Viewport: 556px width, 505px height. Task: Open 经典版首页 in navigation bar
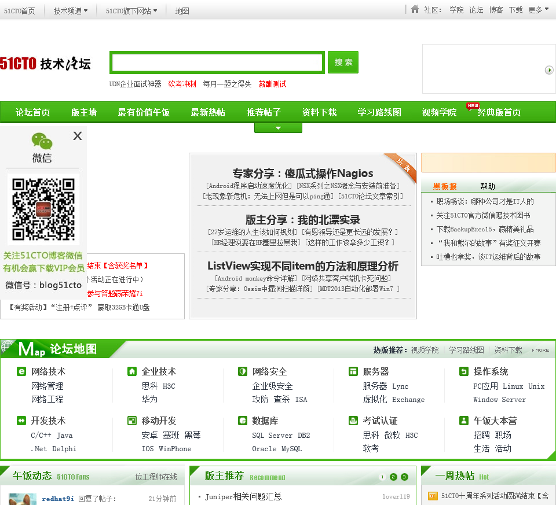[499, 112]
